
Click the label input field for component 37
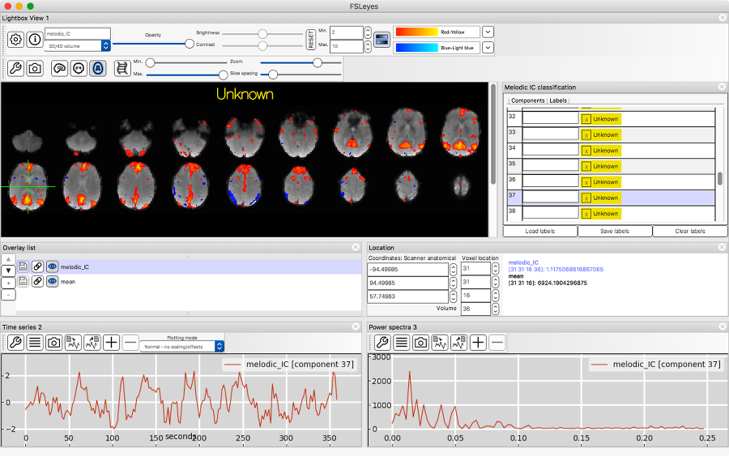[550, 198]
